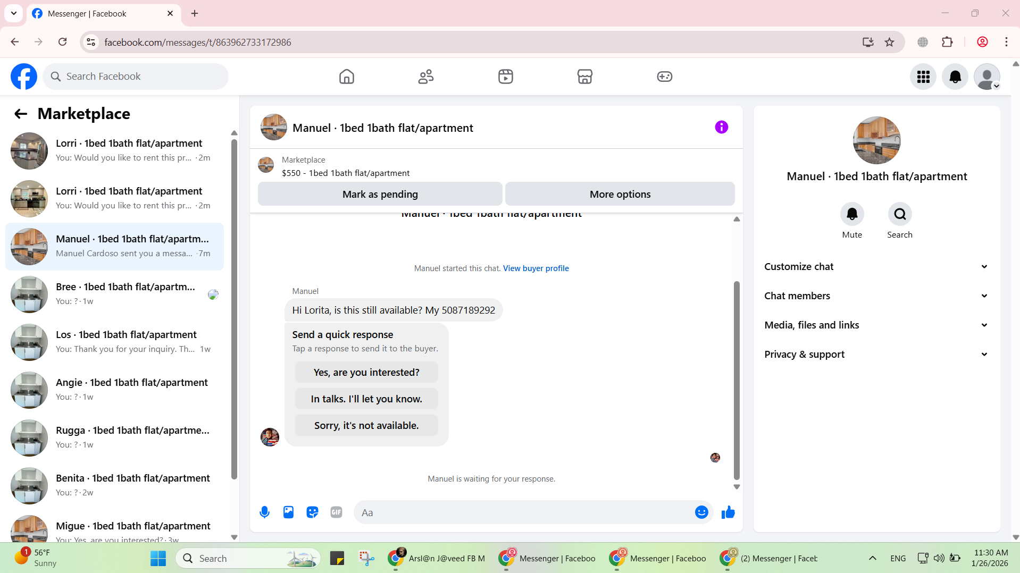Open Angie 1bed 1bath conversation

click(x=114, y=390)
